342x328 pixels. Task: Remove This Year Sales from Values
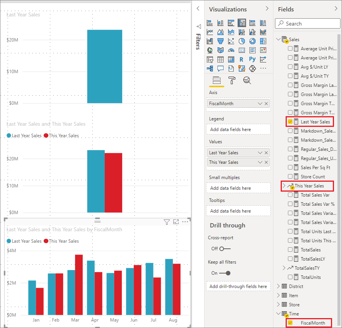coord(266,162)
